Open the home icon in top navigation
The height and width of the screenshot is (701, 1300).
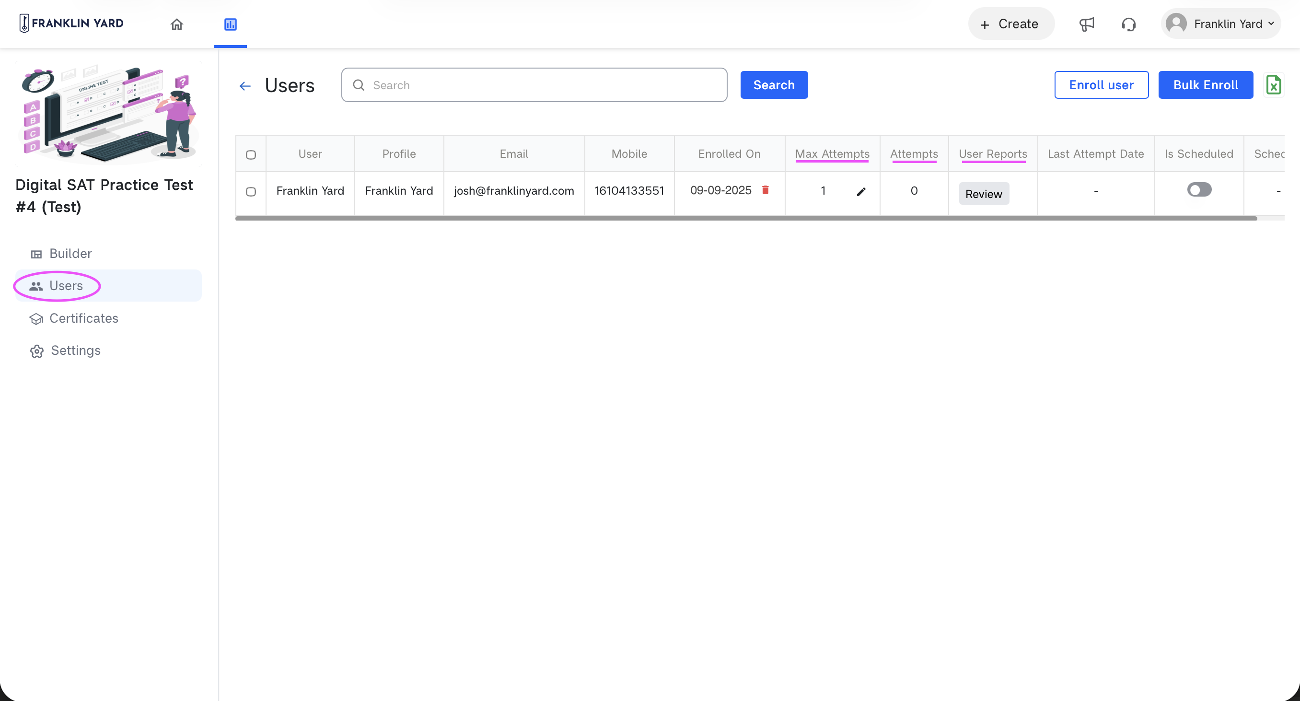point(176,24)
